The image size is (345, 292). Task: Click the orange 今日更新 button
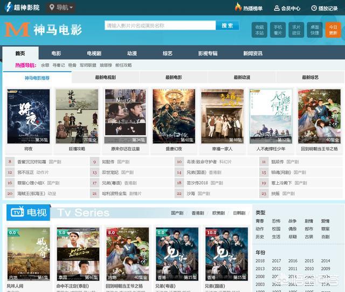pos(333,30)
